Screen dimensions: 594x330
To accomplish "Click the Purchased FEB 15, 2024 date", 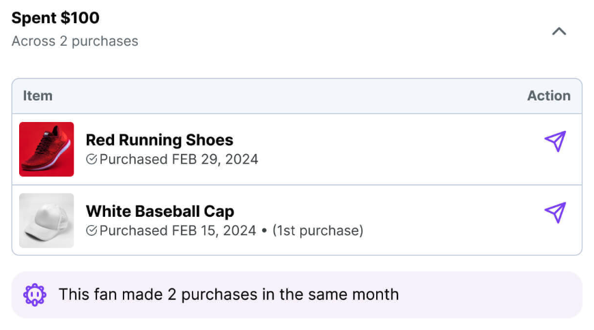I will [x=178, y=230].
